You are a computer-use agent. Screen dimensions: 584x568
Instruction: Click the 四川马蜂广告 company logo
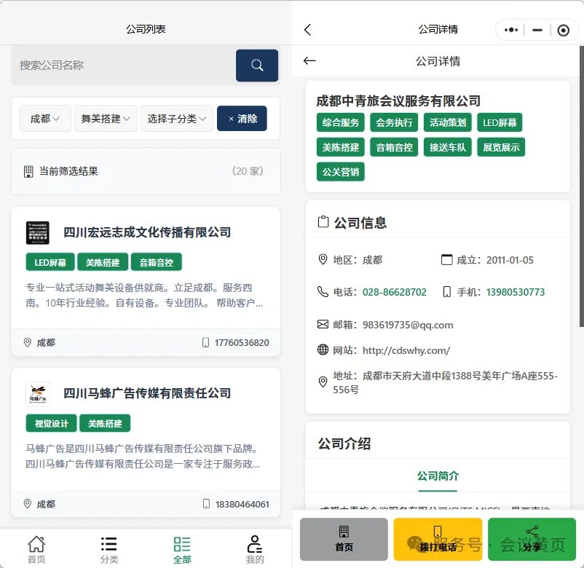click(x=38, y=394)
